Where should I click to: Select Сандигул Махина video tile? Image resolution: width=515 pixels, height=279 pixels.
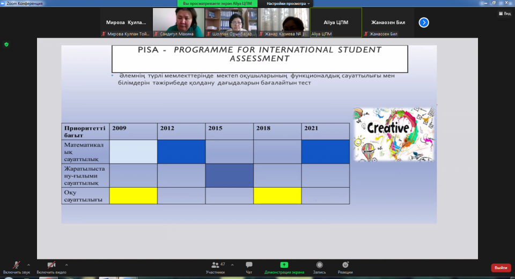click(x=178, y=23)
